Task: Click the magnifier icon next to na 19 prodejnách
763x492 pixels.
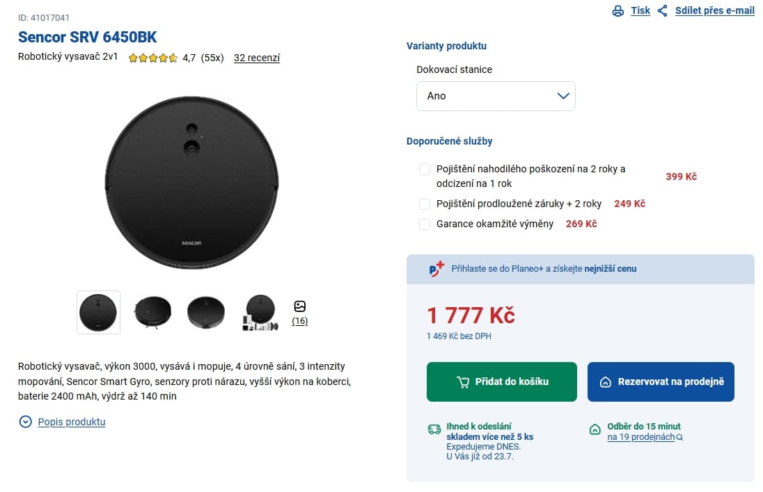Action: 679,437
